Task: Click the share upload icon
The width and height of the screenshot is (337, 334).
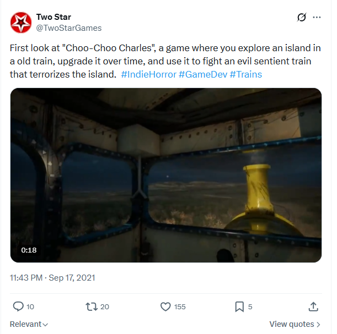Action: tap(313, 306)
